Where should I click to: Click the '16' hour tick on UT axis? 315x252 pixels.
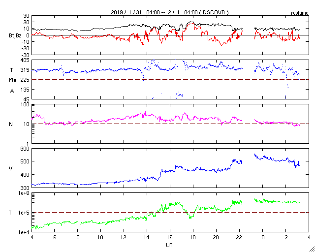[170, 237]
